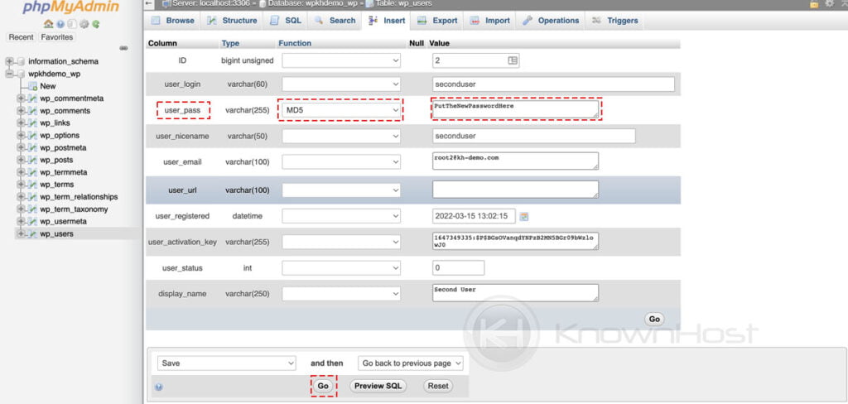Open the Search tab
This screenshot has height=404, width=848.
(x=335, y=21)
